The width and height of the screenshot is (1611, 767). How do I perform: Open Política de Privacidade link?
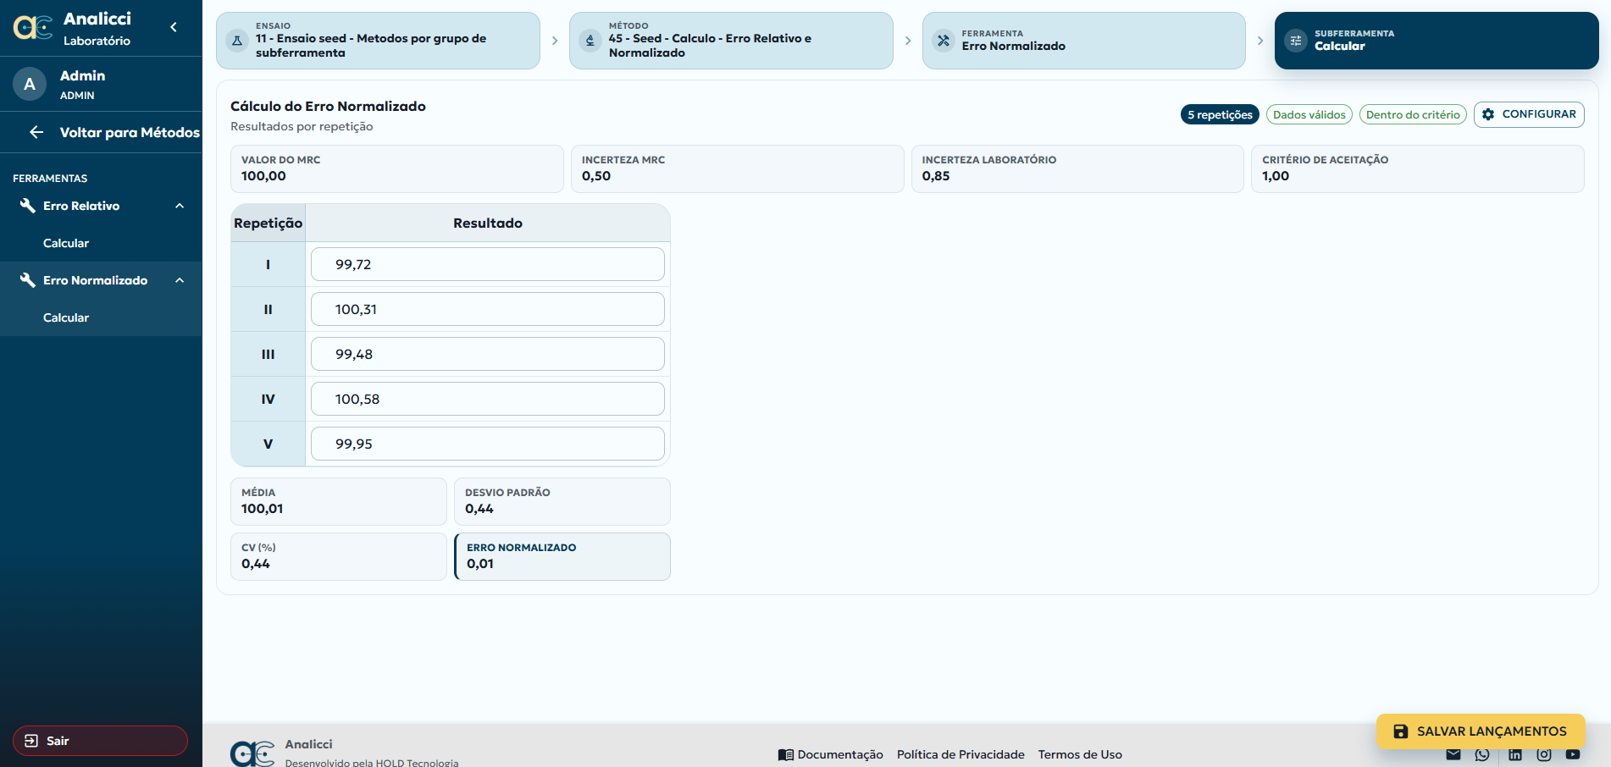pos(961,754)
